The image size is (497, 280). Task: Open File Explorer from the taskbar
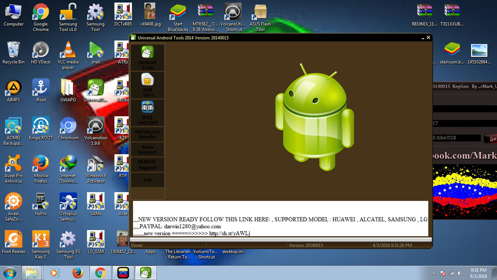coord(32,273)
